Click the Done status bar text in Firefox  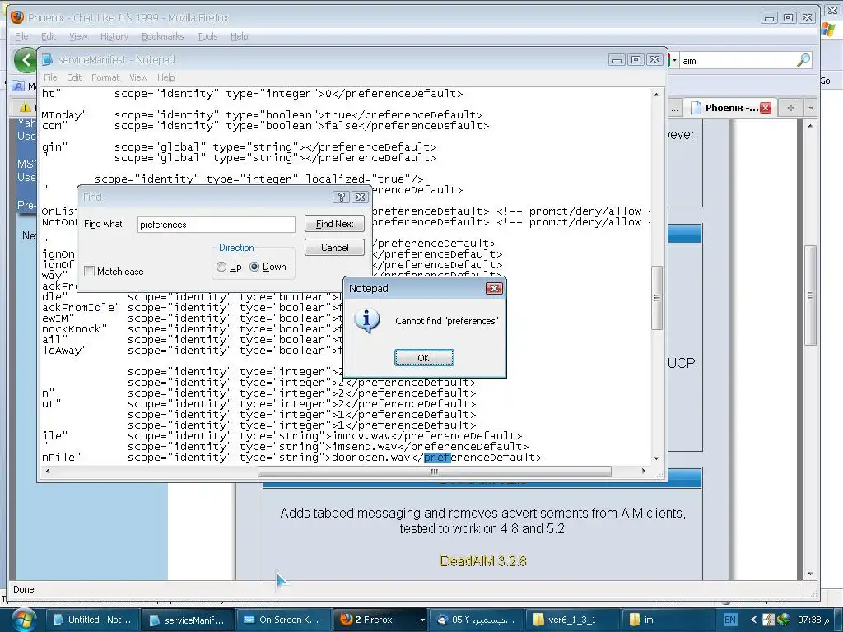[x=23, y=589]
